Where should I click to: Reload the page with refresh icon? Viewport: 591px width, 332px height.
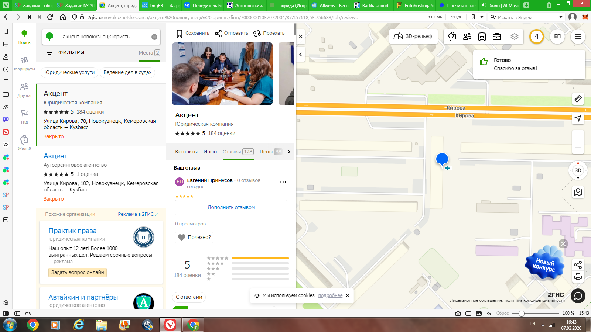click(50, 17)
